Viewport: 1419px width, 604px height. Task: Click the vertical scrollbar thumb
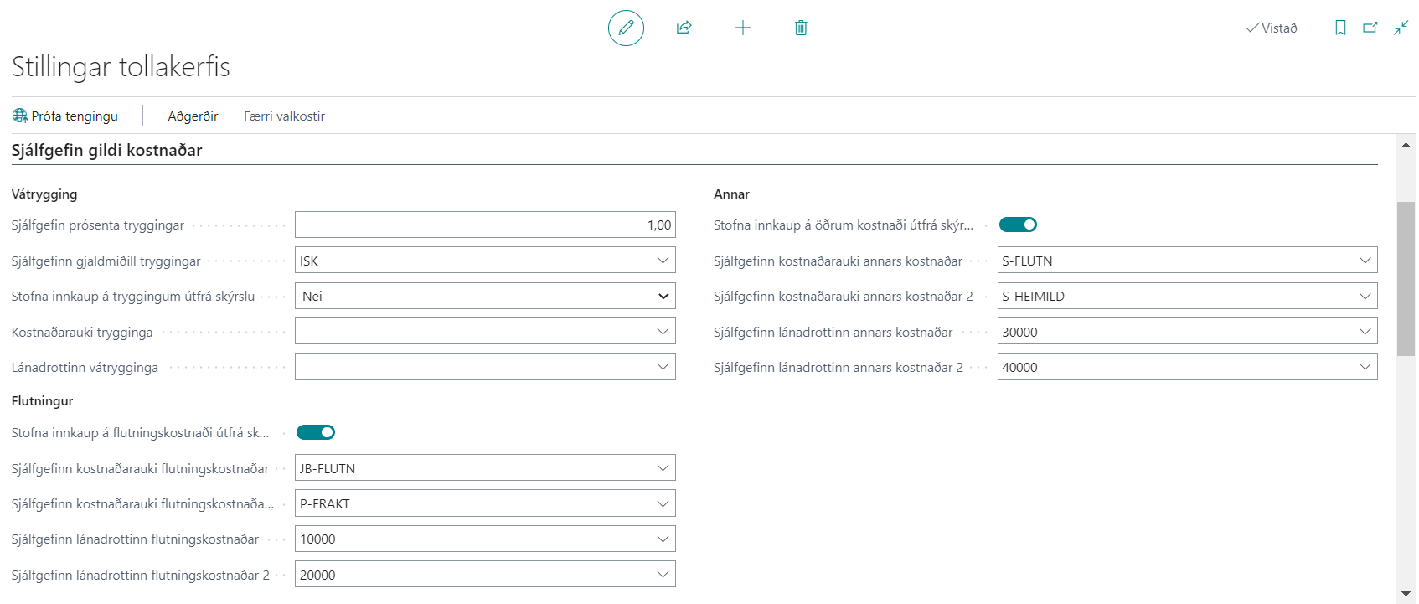(x=1406, y=278)
